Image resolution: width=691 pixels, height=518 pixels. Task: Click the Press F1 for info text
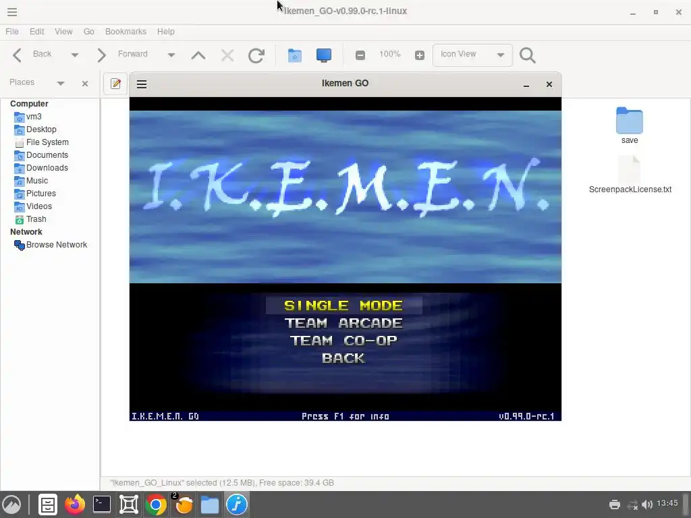pos(345,416)
